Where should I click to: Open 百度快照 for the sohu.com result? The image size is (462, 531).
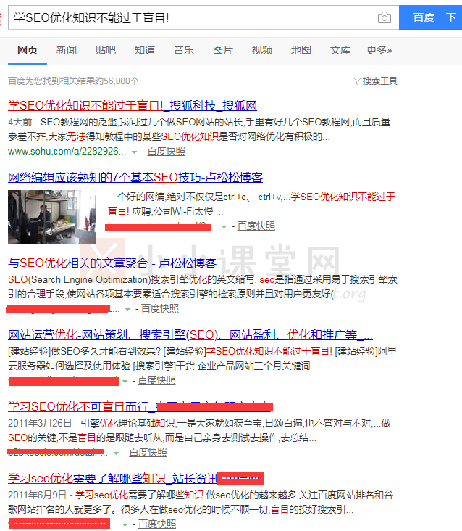[x=166, y=151]
